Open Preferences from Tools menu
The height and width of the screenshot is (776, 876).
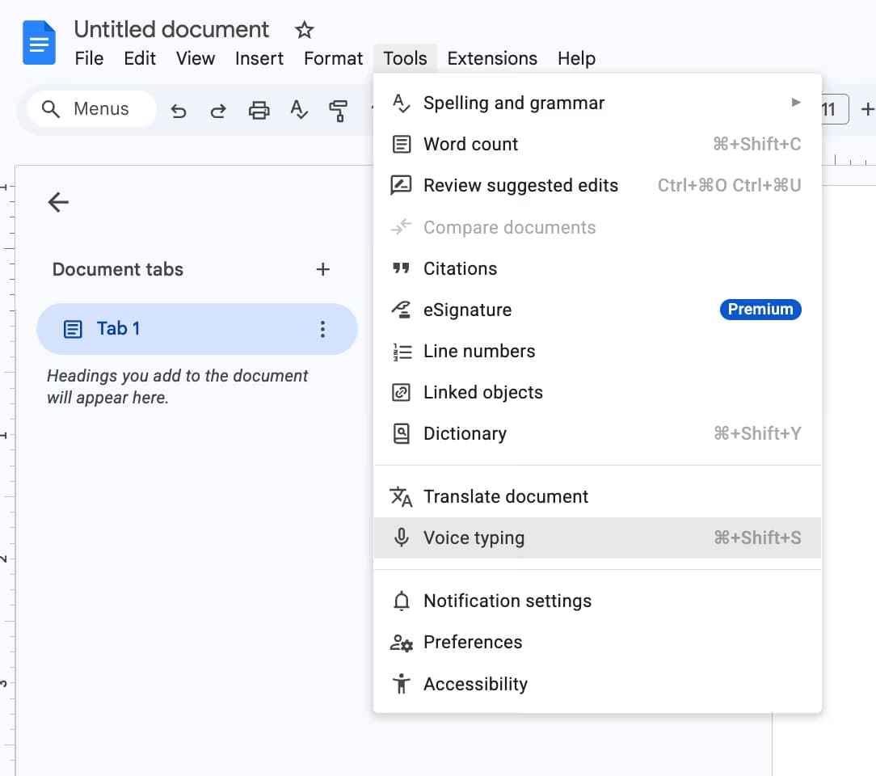pos(597,643)
